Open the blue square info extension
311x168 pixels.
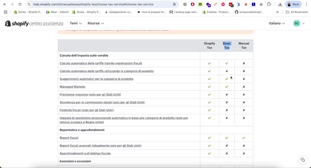[x=253, y=4]
